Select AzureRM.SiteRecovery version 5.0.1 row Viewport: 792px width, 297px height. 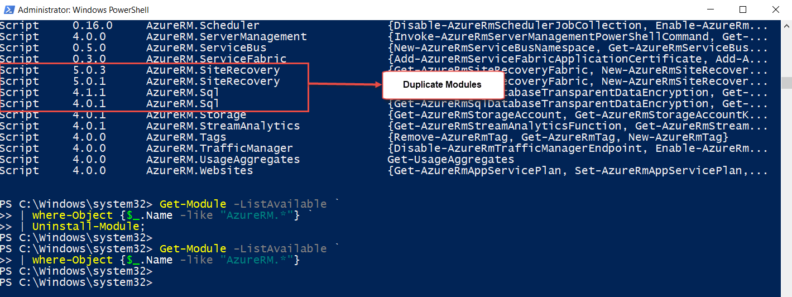coord(153,82)
